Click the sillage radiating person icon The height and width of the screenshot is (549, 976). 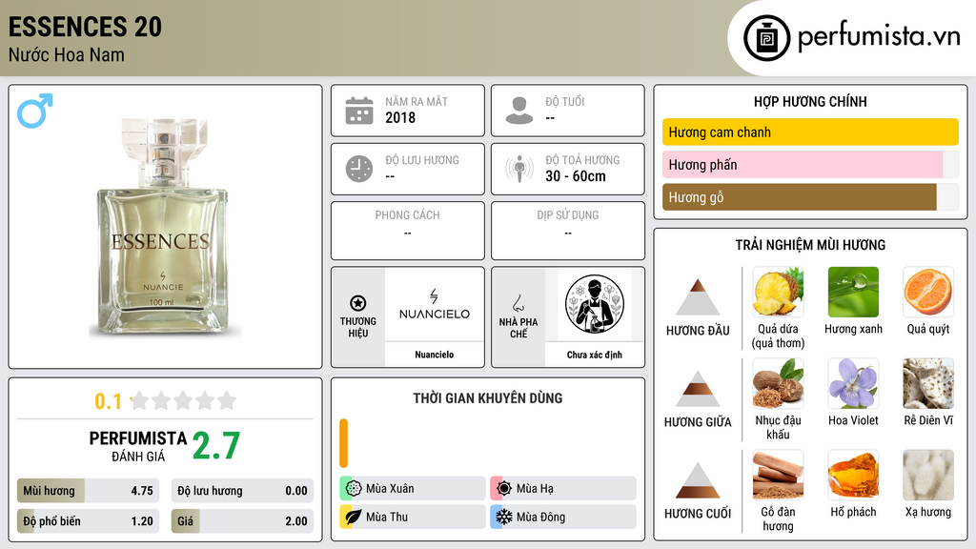[x=519, y=169]
